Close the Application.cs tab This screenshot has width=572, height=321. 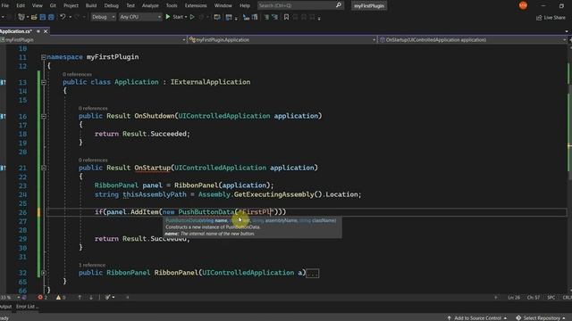[x=46, y=31]
